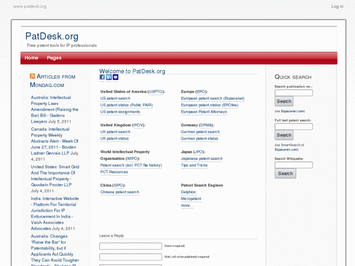355x266 pixels.
Task: Open Espacenet.com link under SmartSearch note
Action: (286, 150)
